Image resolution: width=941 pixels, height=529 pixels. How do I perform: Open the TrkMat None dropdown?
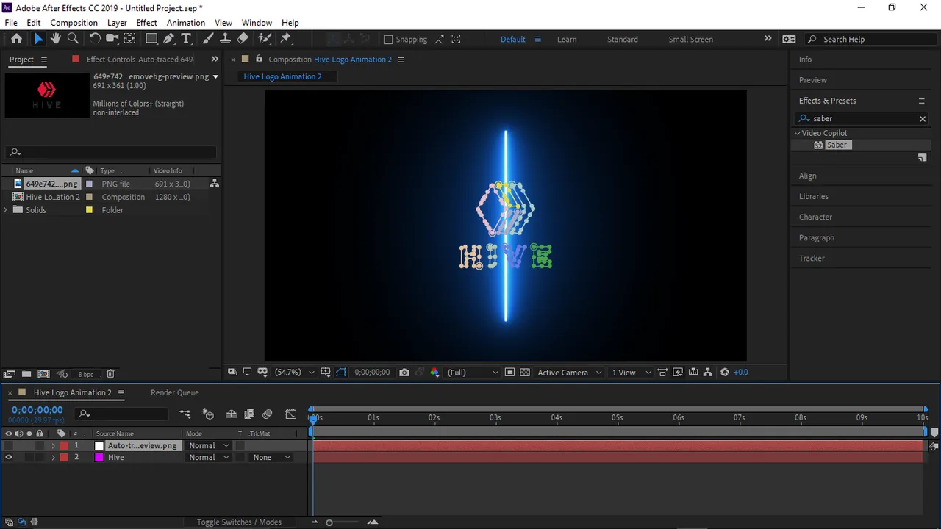271,457
